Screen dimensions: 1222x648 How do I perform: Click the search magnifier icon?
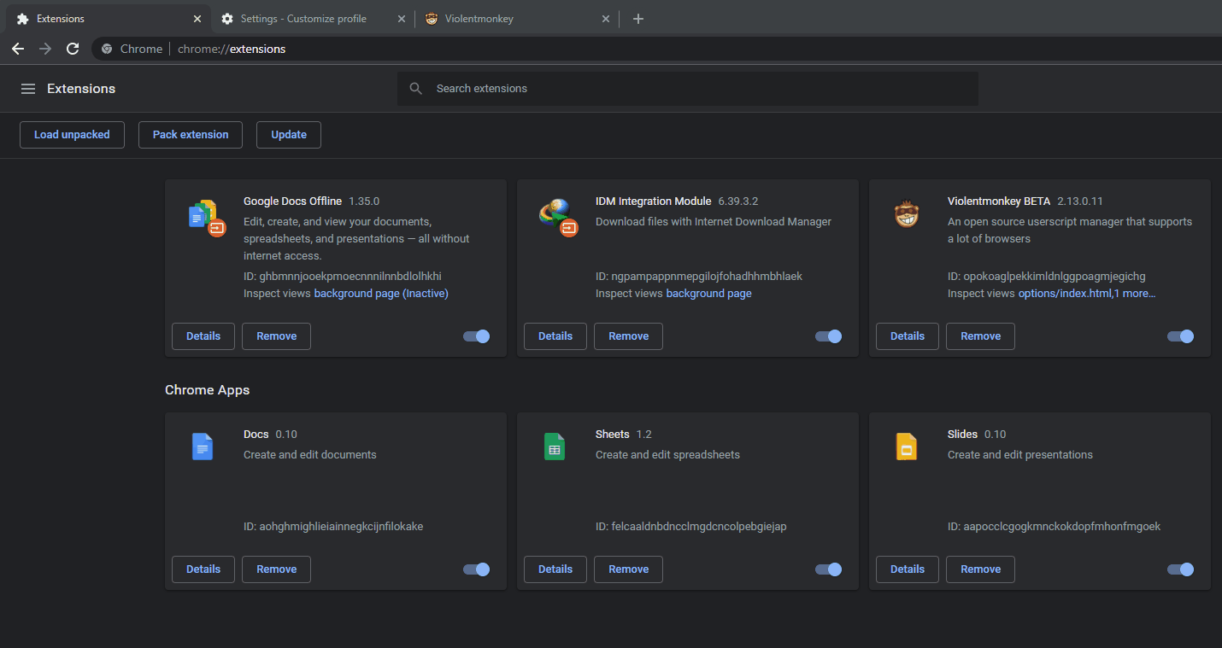[x=416, y=89]
